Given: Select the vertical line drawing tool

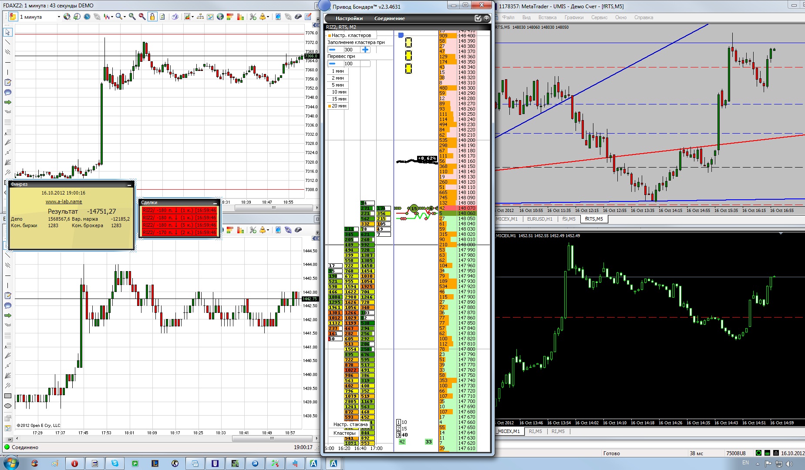Looking at the screenshot, I should point(7,72).
